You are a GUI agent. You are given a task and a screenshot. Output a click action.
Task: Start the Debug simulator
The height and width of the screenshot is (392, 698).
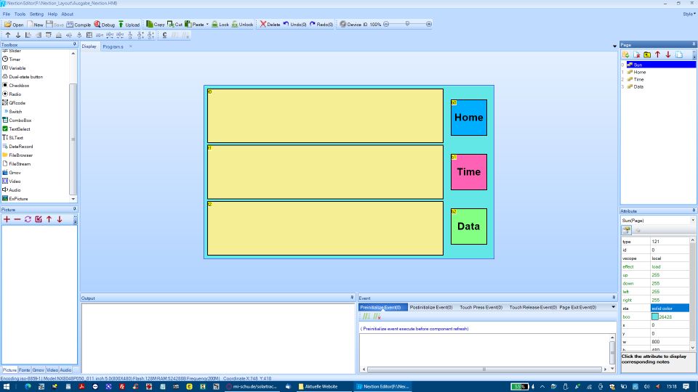pyautogui.click(x=104, y=25)
